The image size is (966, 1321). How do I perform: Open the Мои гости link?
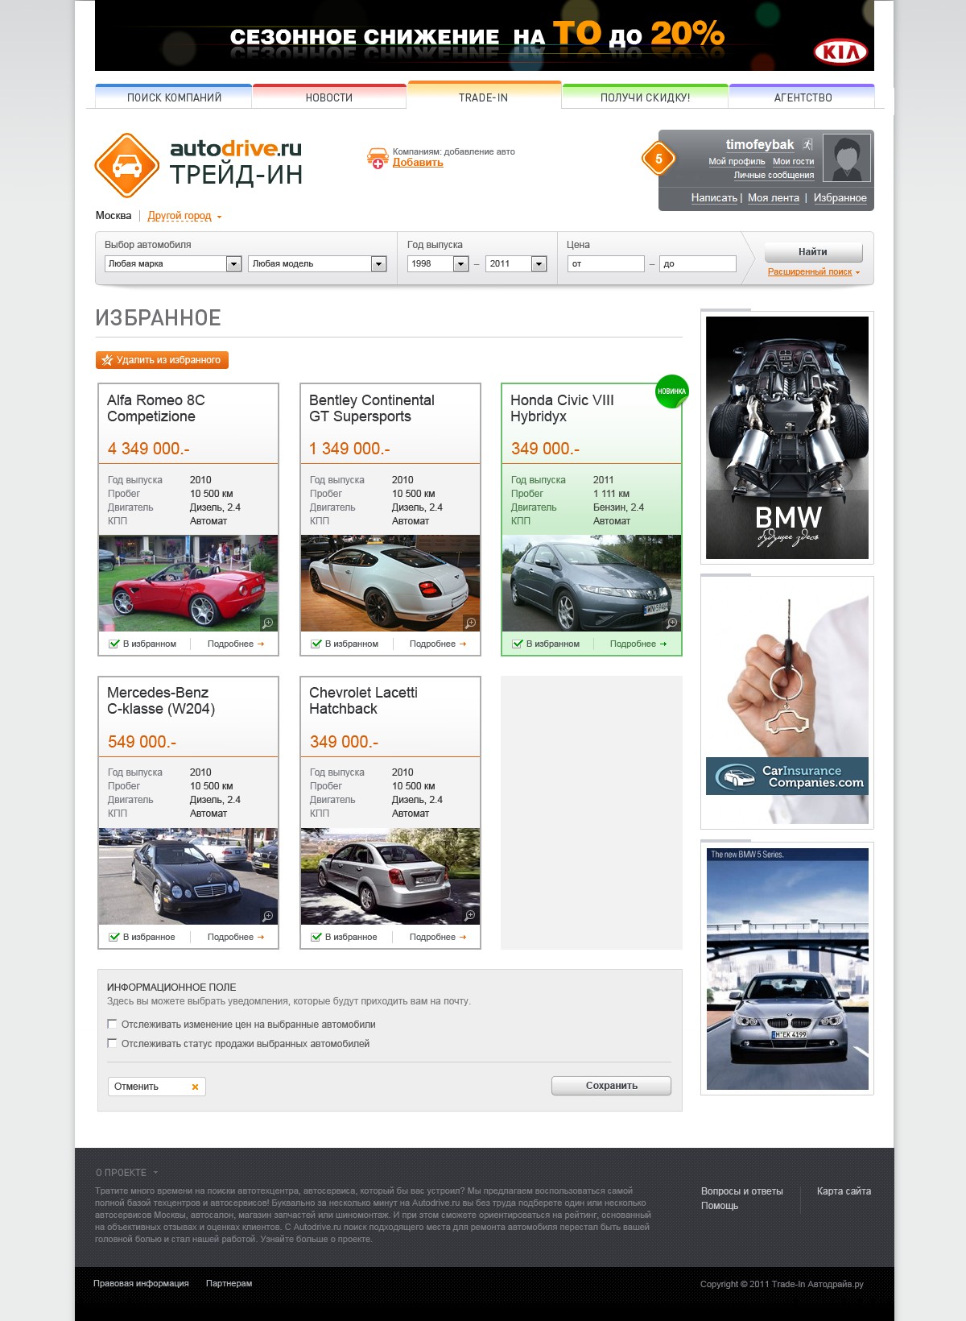[793, 161]
